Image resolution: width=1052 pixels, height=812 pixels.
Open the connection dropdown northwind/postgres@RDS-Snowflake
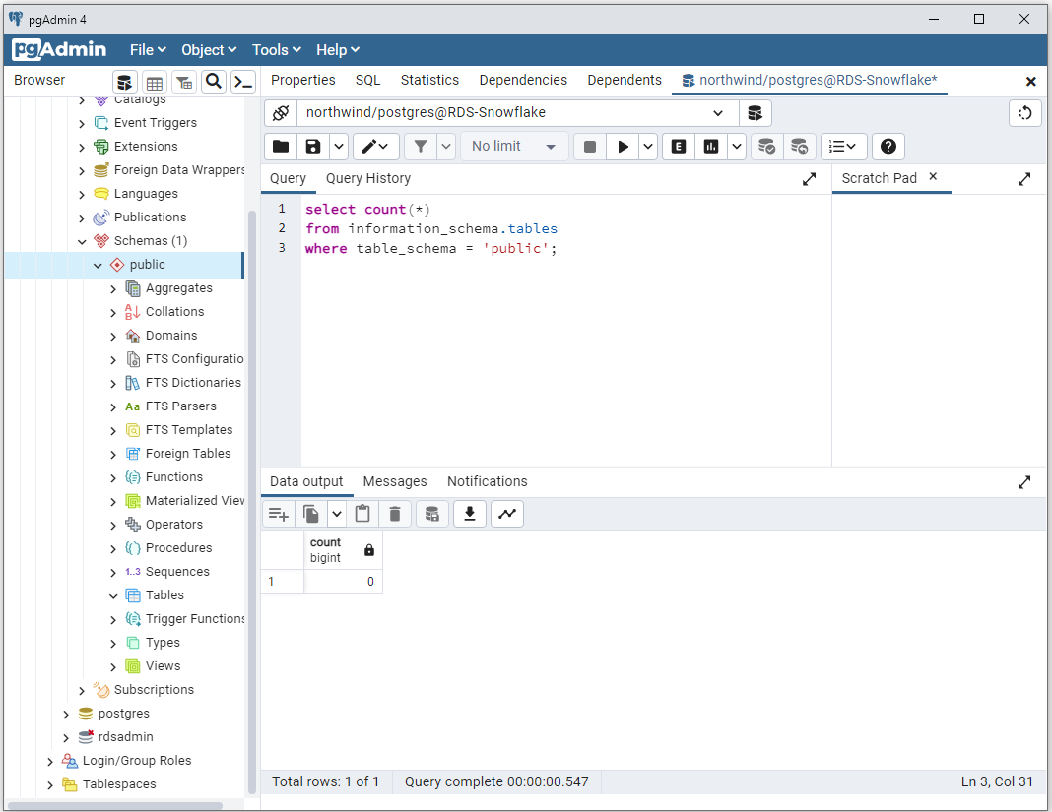point(518,112)
